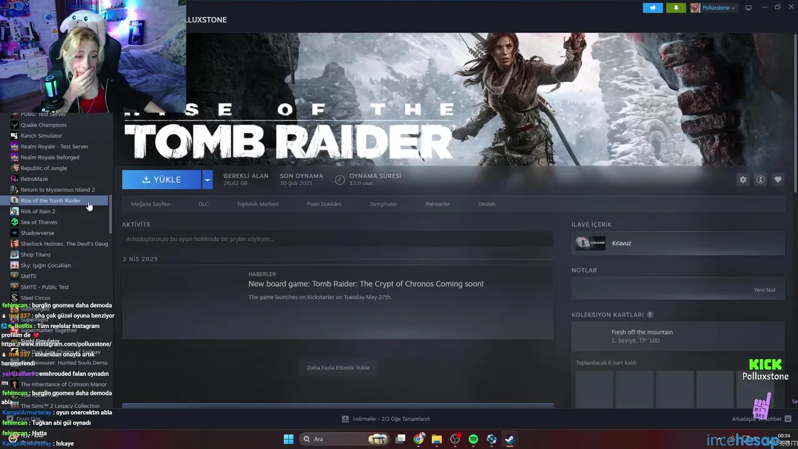Open Fresh off the mountain badge
The height and width of the screenshot is (449, 798).
[678, 337]
